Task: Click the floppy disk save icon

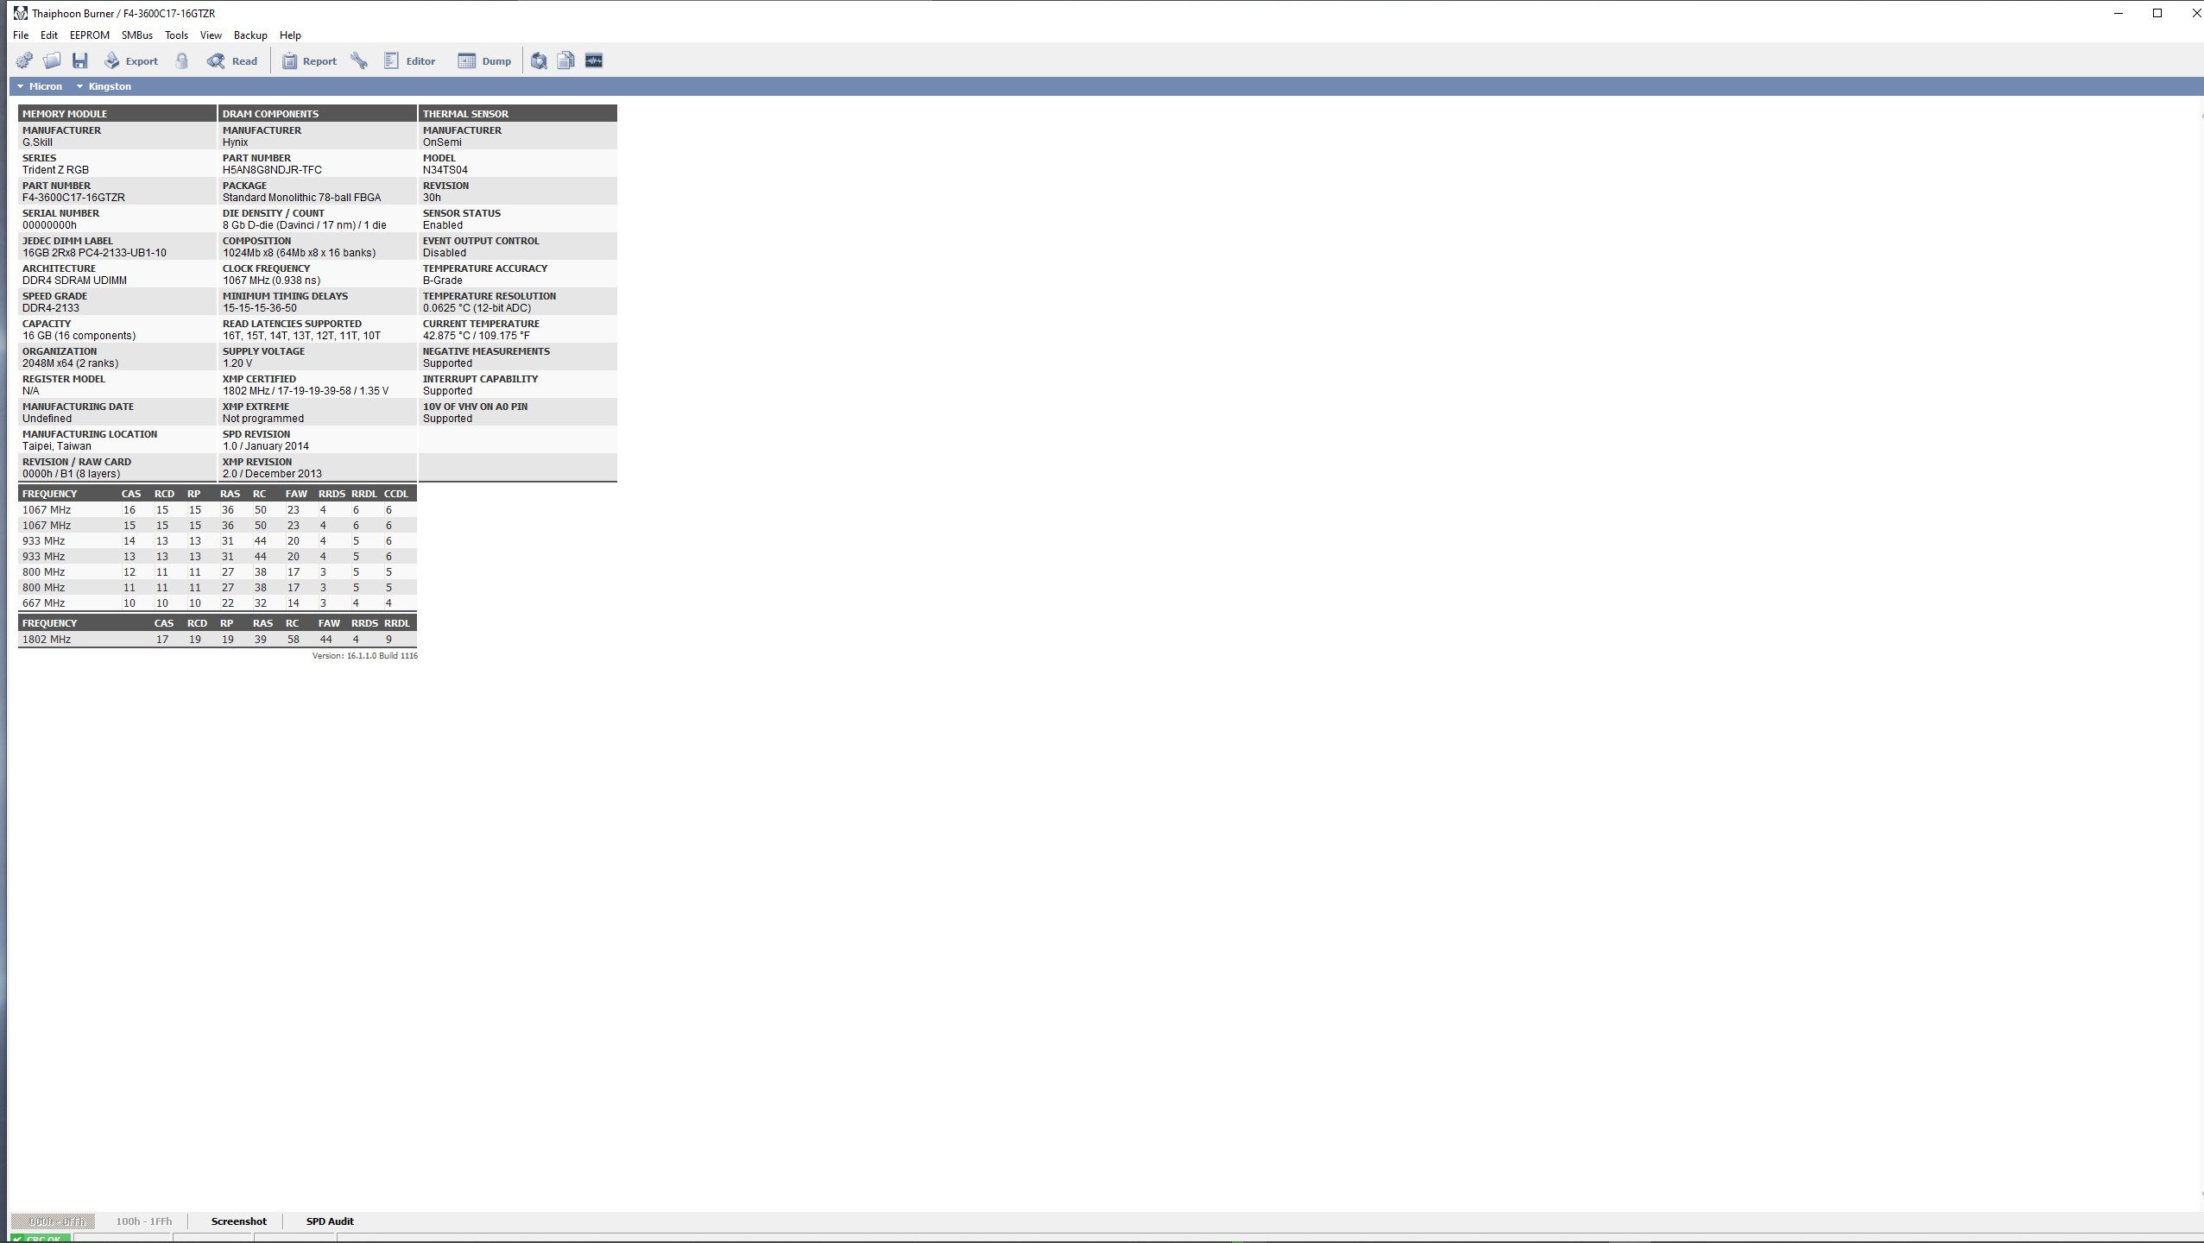Action: (x=80, y=60)
